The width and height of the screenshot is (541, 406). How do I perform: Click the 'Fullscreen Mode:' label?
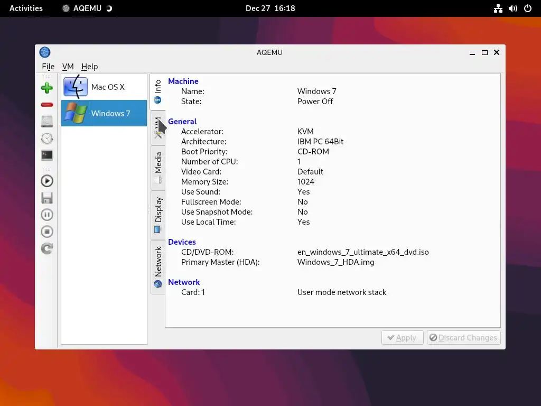(x=211, y=202)
